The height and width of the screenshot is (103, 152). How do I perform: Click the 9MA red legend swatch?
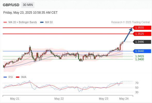(18, 77)
